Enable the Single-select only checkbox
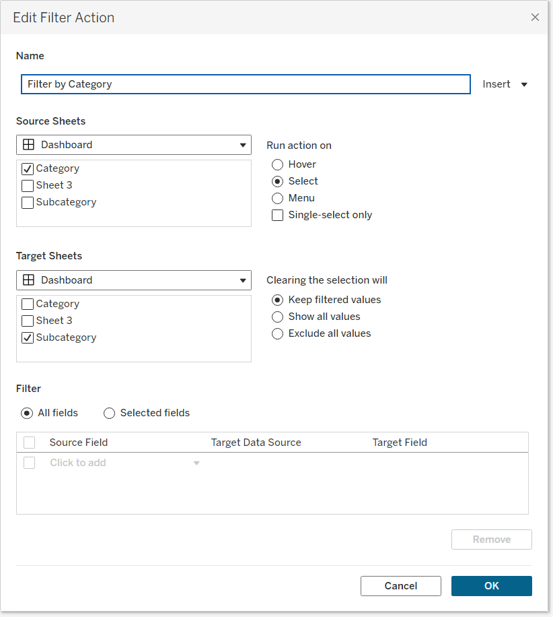The height and width of the screenshot is (617, 553). click(277, 216)
